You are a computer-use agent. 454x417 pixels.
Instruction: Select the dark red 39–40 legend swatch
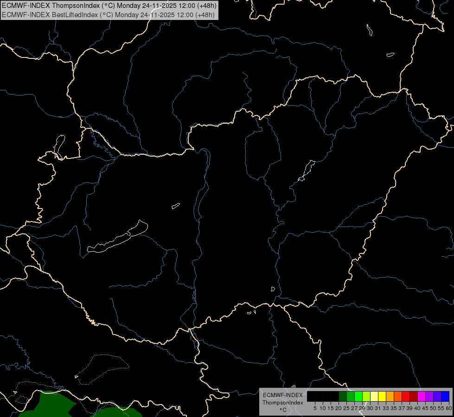tap(414, 396)
